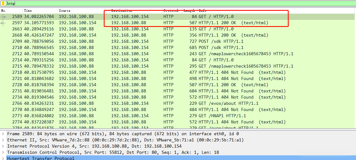Select packet 2712 GET /nmaplowercheck1605678453
The width and height of the screenshot is (356, 160).
178,54
